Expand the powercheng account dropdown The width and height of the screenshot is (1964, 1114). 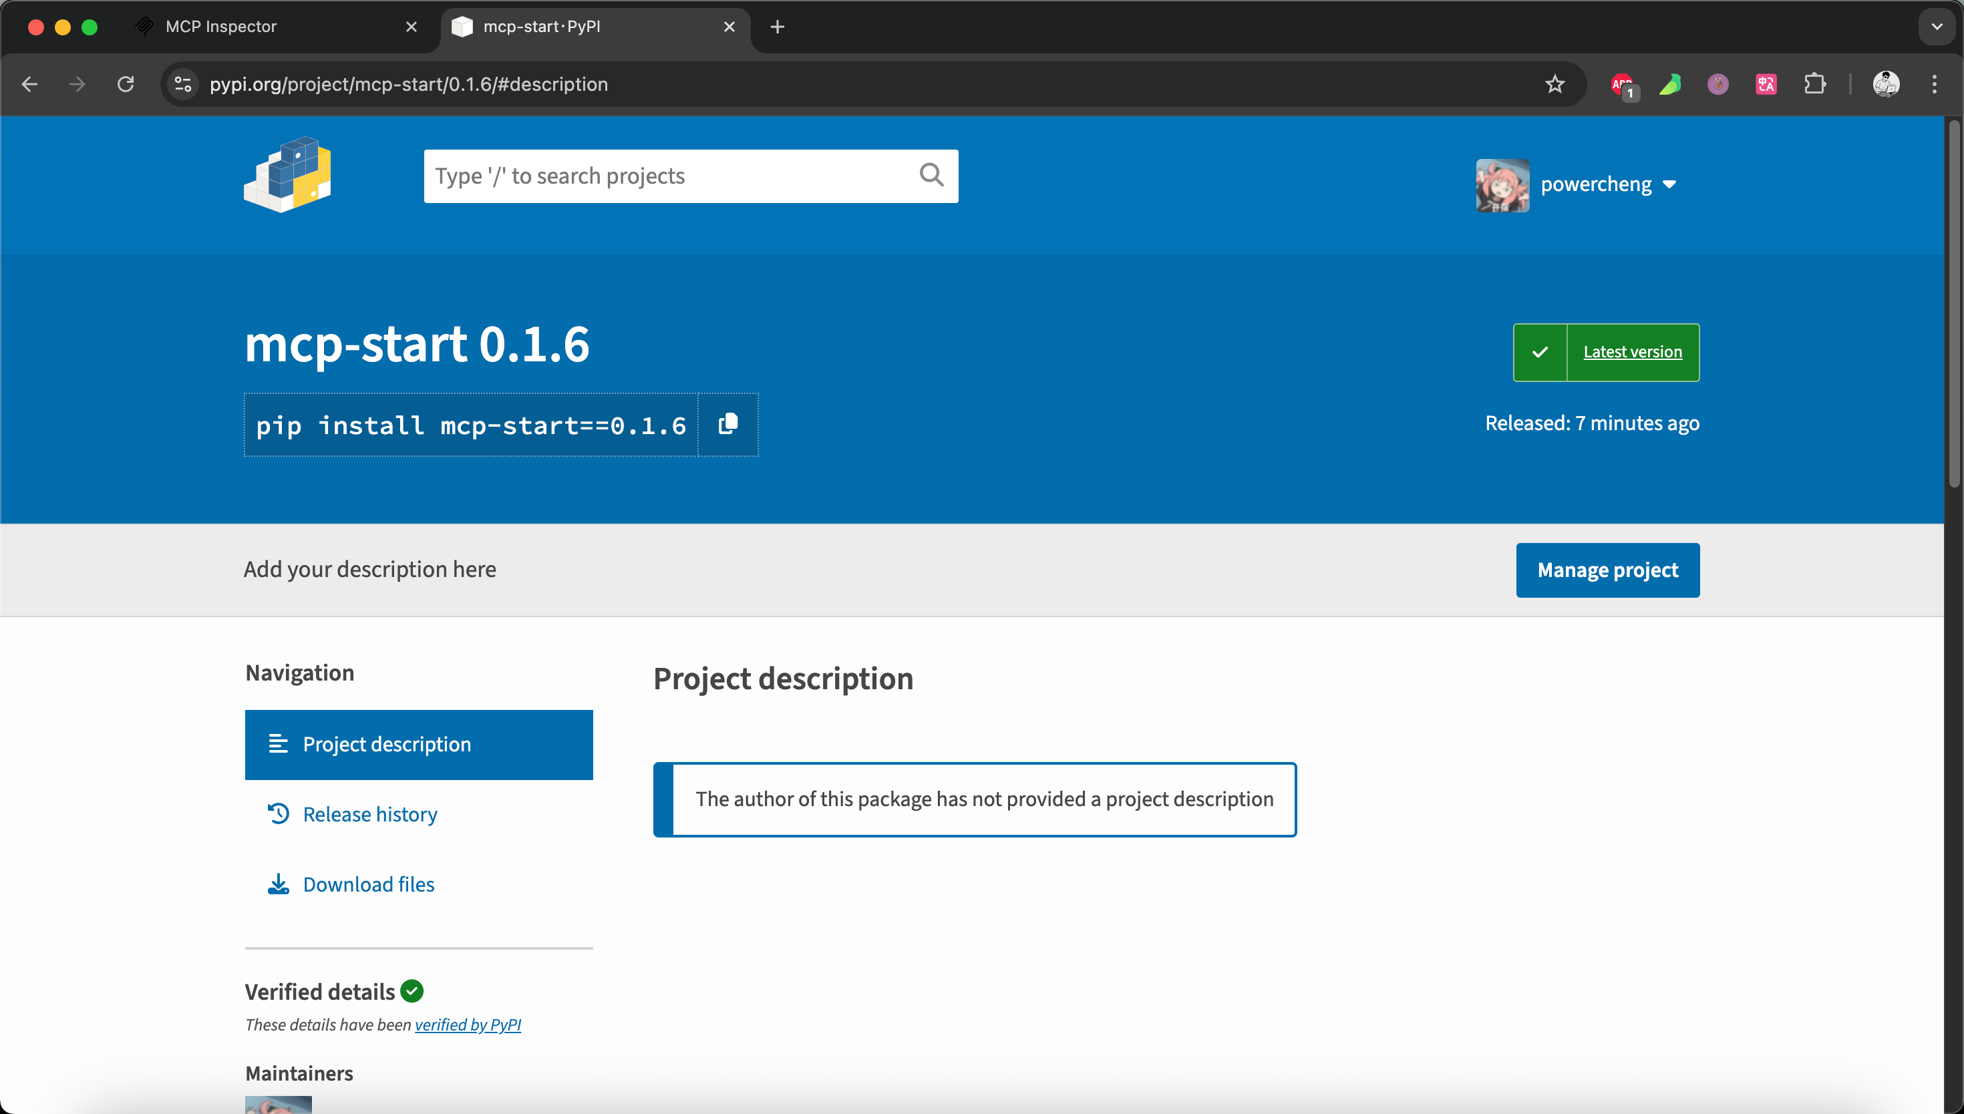1669,184
